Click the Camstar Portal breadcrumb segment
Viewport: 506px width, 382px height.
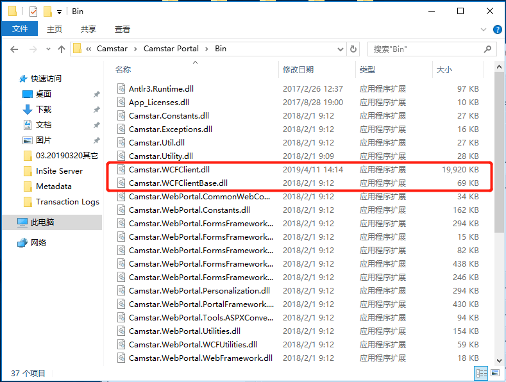(x=171, y=49)
